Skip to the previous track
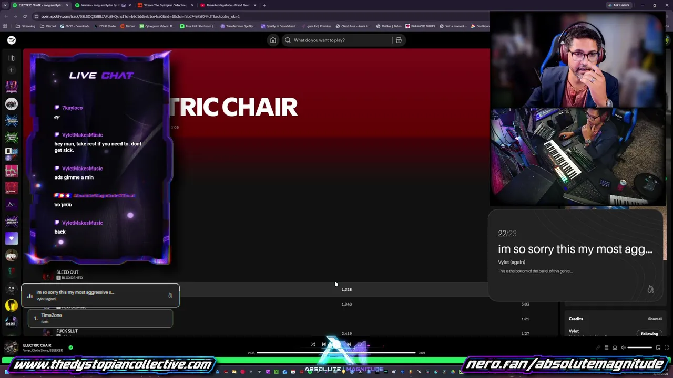Screen dimensions: 673x378 (x=323, y=344)
